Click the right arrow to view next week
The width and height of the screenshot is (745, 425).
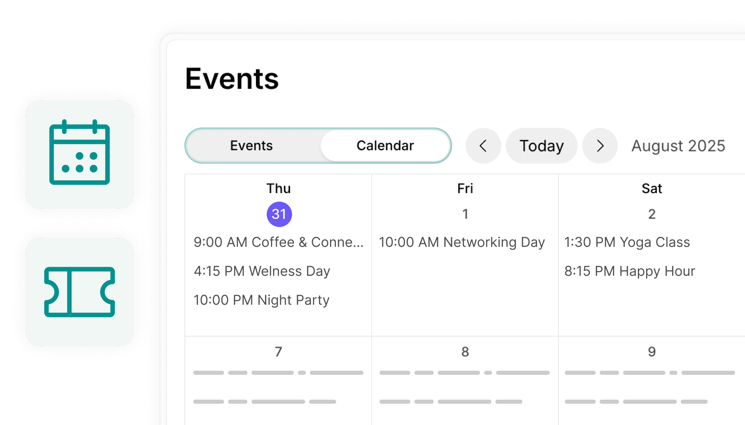(600, 146)
